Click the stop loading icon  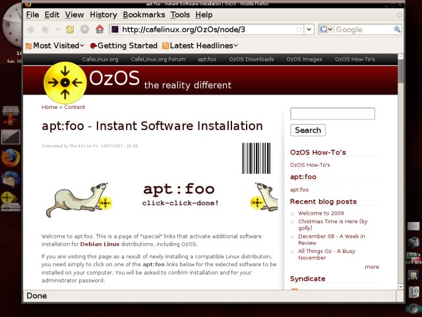coord(85,29)
